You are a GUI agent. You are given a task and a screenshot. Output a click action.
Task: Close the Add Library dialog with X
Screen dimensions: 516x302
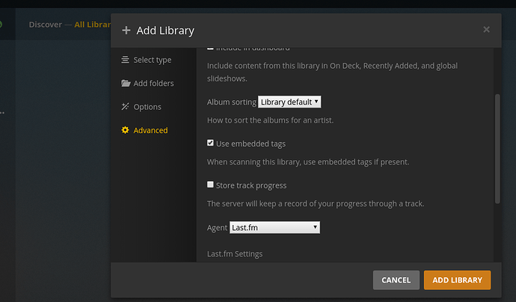486,30
